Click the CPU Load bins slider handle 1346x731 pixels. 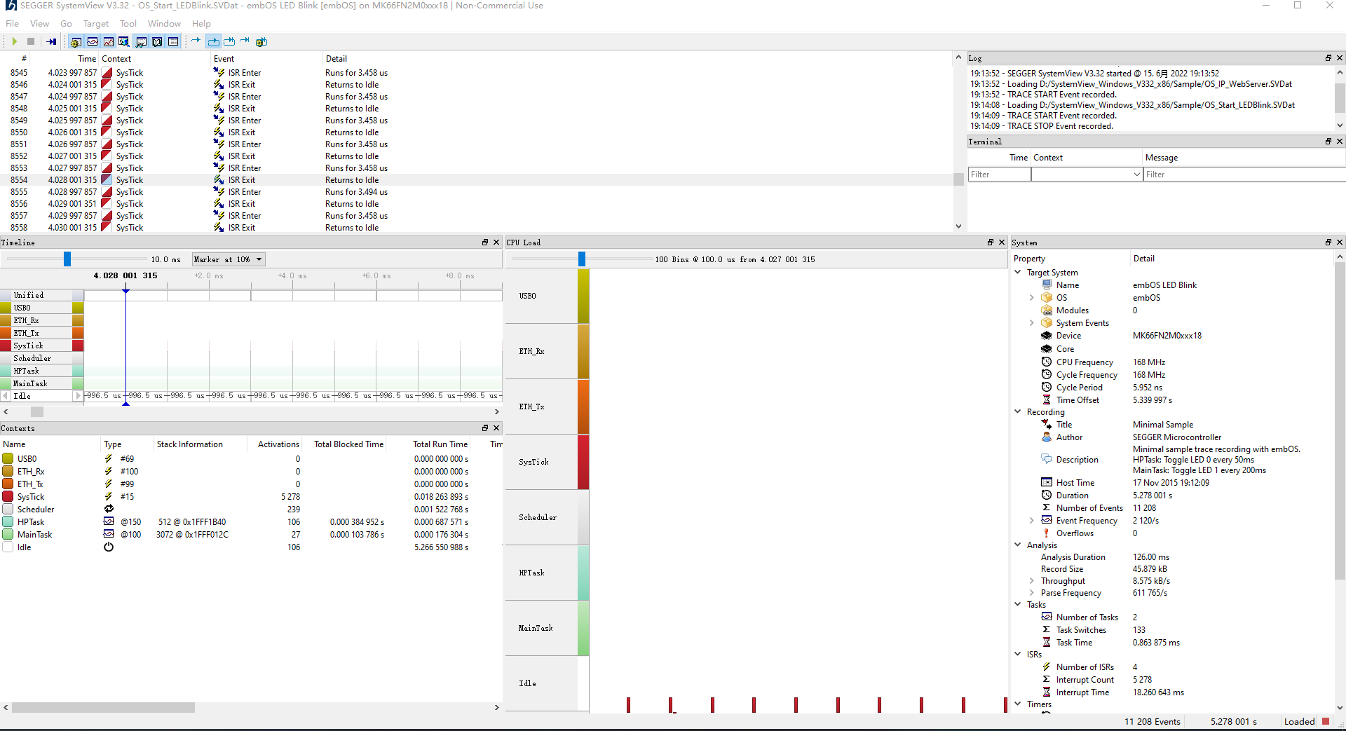pyautogui.click(x=582, y=259)
